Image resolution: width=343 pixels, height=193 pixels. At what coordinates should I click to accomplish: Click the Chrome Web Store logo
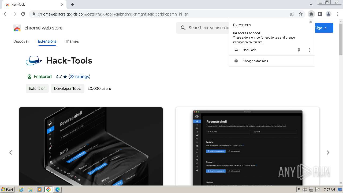[17, 28]
